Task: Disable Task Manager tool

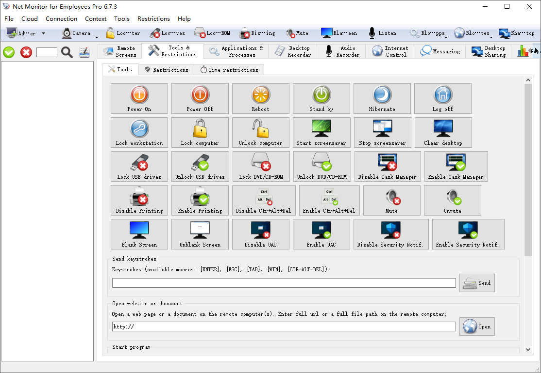Action: (388, 166)
